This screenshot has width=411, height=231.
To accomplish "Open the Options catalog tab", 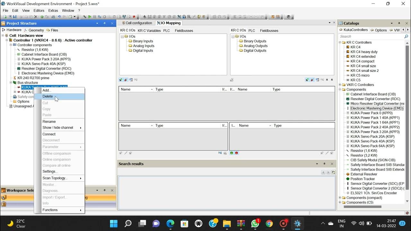I will click(x=379, y=30).
